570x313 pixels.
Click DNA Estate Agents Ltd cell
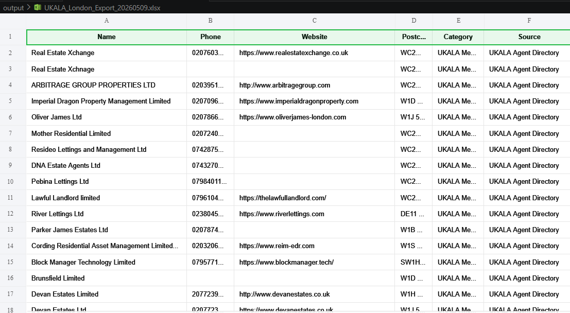click(107, 165)
